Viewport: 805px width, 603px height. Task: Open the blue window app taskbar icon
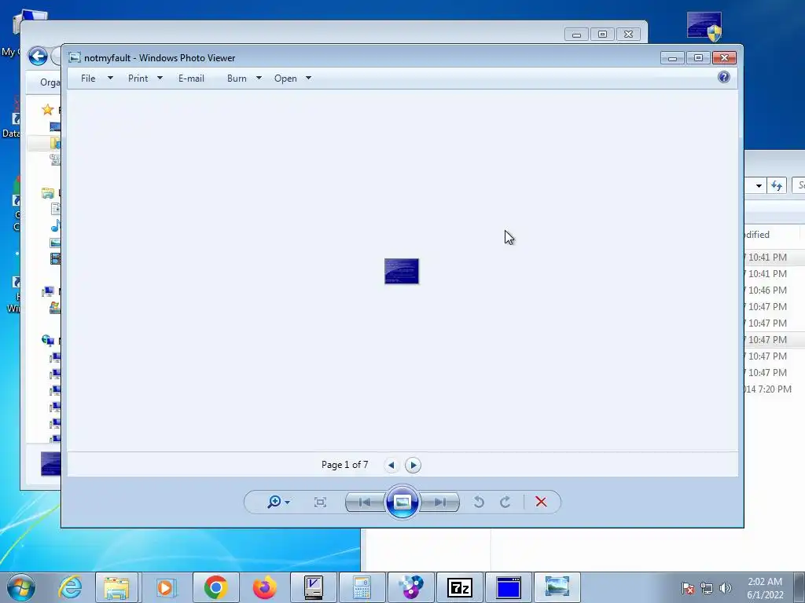point(509,587)
